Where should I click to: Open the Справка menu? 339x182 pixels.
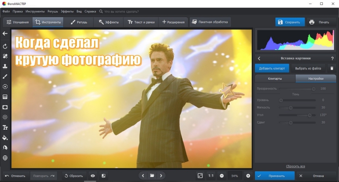click(90, 11)
